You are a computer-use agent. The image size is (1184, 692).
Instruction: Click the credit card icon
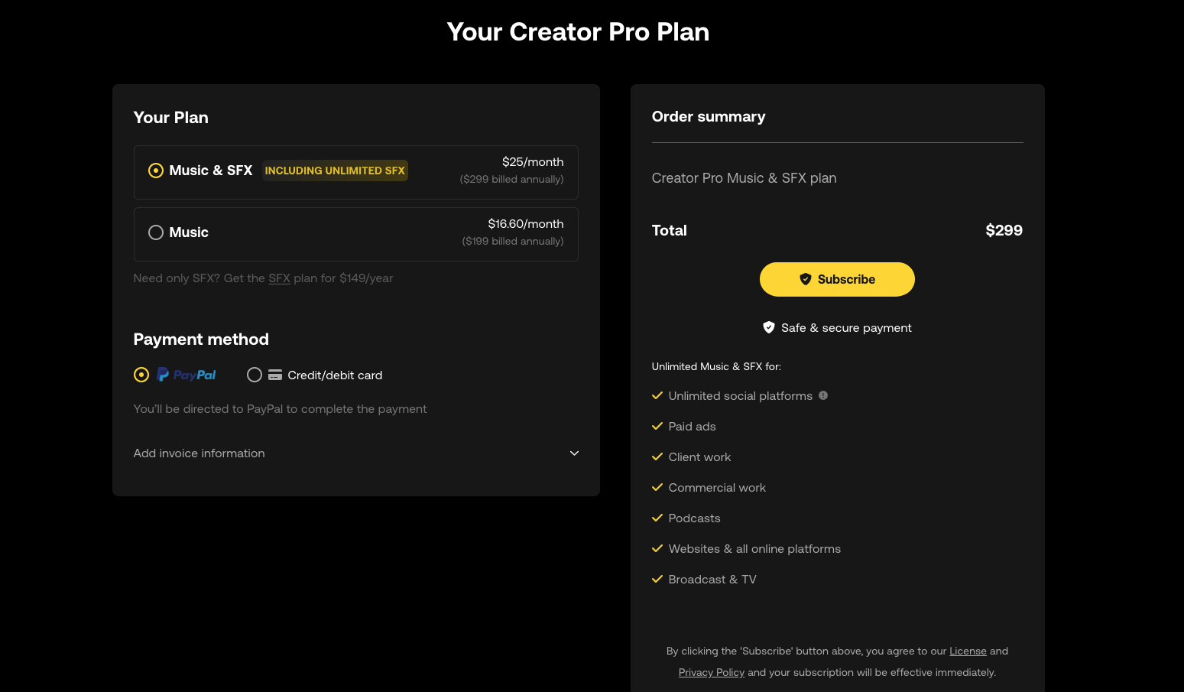pyautogui.click(x=275, y=375)
